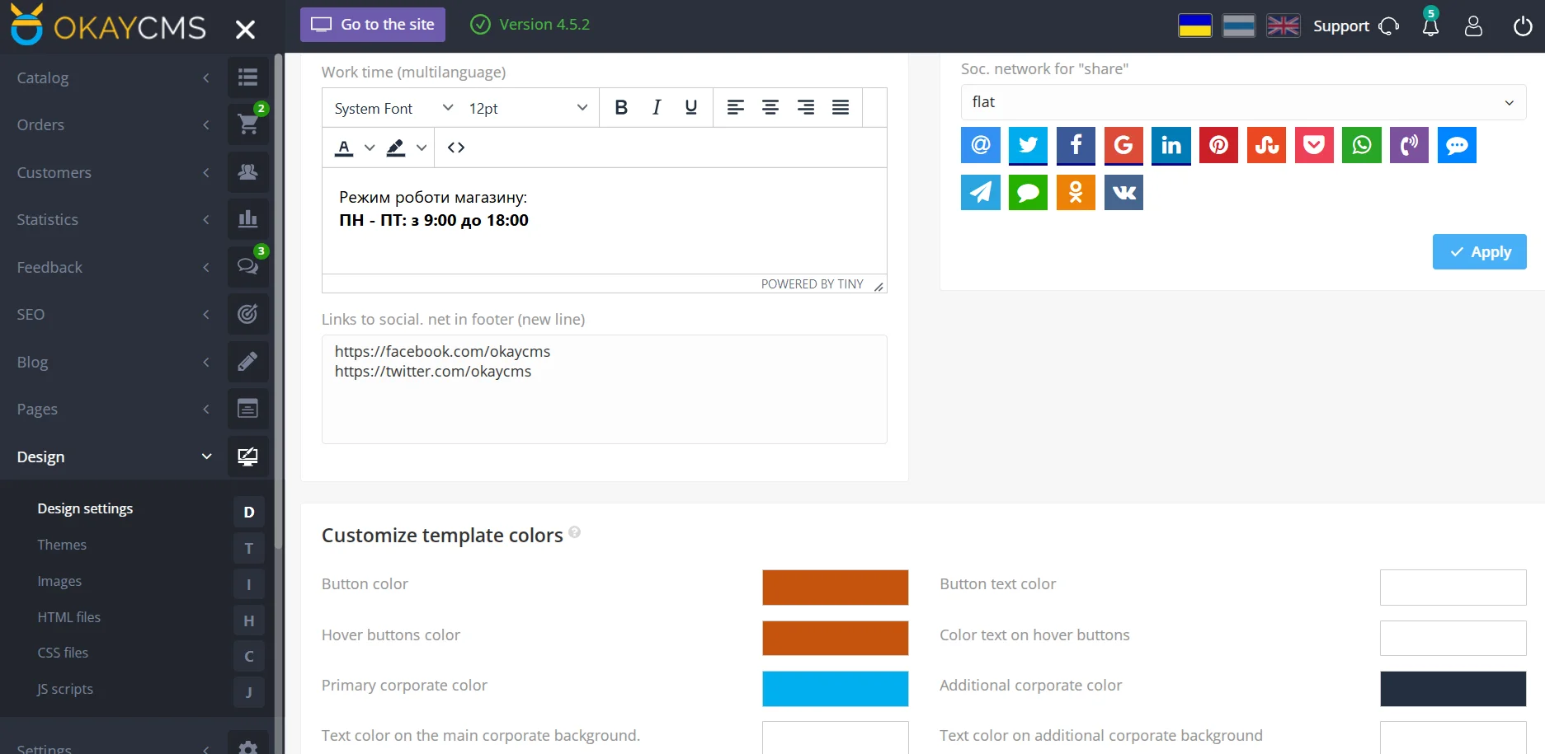This screenshot has height=754, width=1545.
Task: Select the Pinterest share icon
Action: click(x=1218, y=146)
